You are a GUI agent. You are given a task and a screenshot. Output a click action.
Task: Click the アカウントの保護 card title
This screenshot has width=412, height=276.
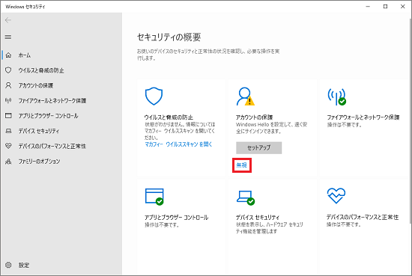[255, 117]
